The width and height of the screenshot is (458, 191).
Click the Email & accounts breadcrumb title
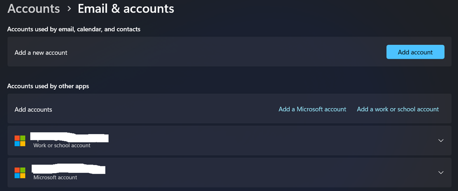tap(126, 8)
